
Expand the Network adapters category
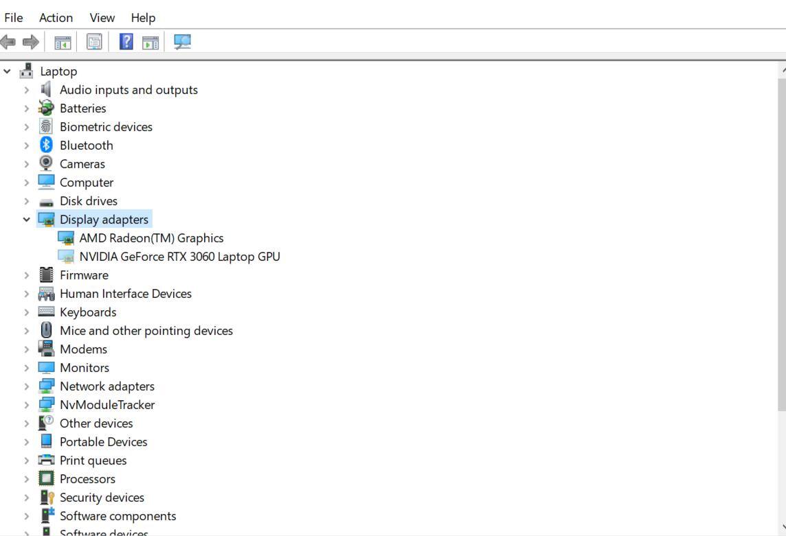[x=27, y=386]
